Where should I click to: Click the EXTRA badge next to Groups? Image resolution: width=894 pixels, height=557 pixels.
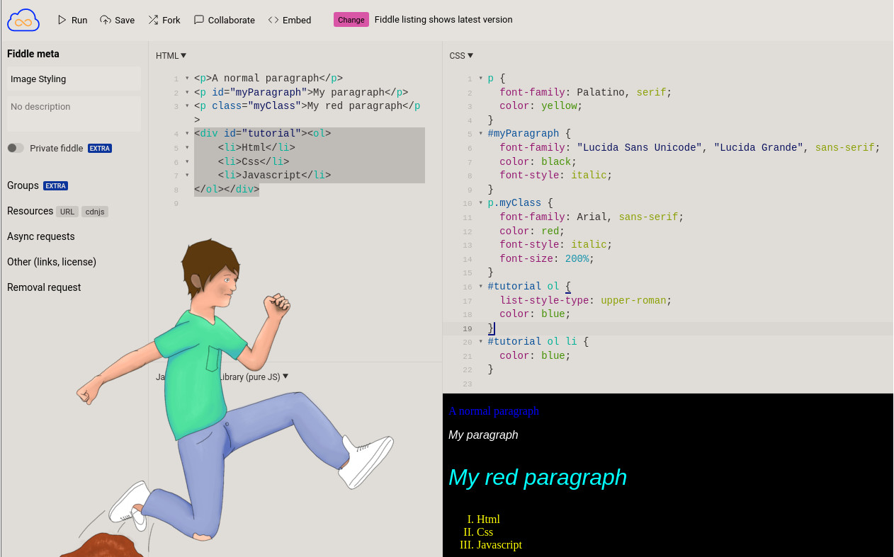(57, 185)
